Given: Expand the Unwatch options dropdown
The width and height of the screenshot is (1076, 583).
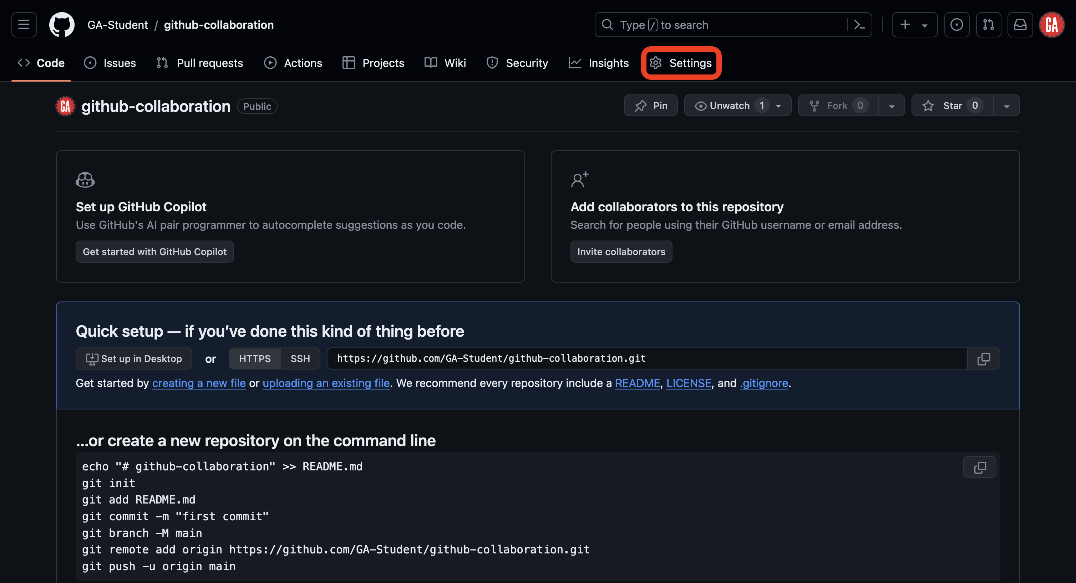Looking at the screenshot, I should tap(778, 105).
